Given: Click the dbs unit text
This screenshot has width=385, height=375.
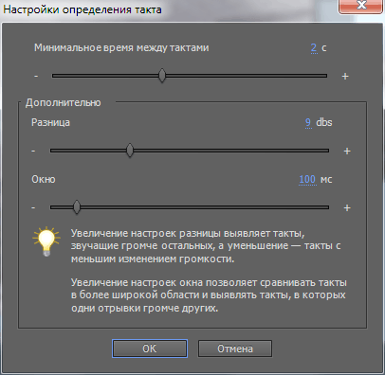Looking at the screenshot, I should 324,122.
